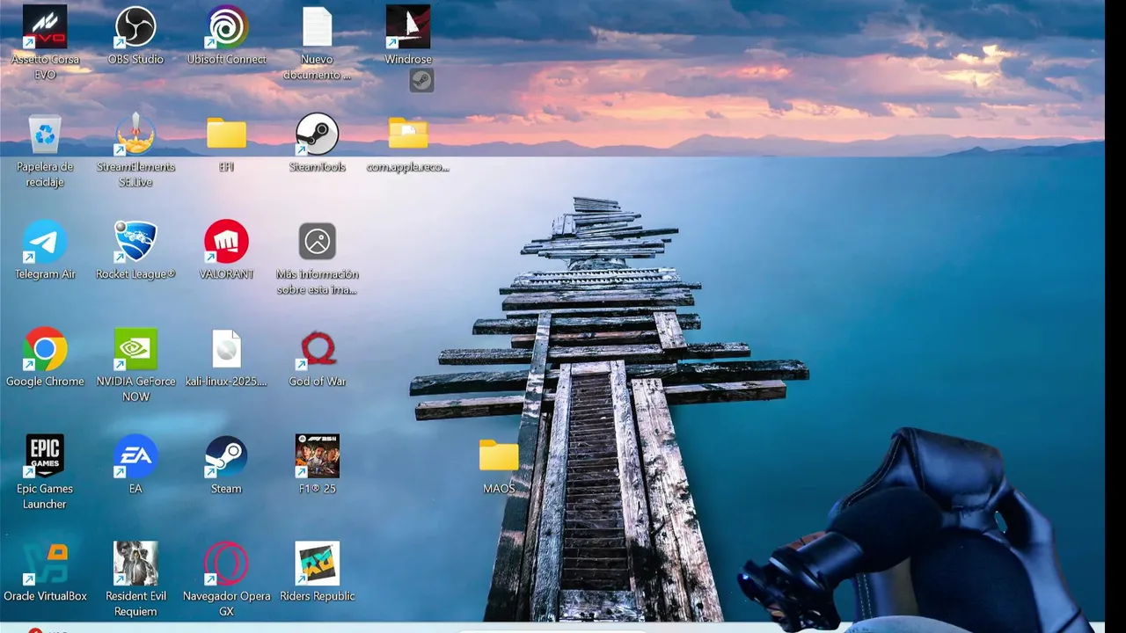The width and height of the screenshot is (1126, 633).
Task: Launch NVIDIA GeForce NOW
Action: [135, 349]
